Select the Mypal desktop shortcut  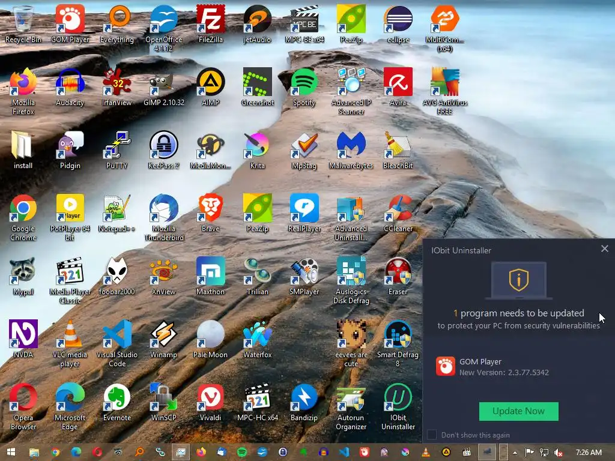pos(23,276)
